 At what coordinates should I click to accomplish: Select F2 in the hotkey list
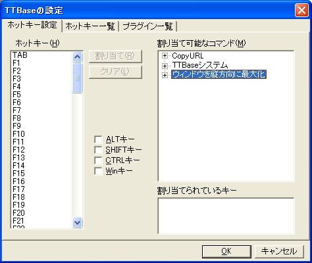[41, 71]
